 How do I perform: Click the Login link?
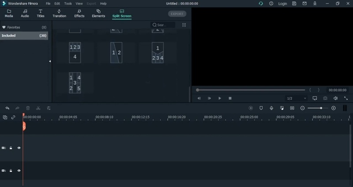click(283, 4)
